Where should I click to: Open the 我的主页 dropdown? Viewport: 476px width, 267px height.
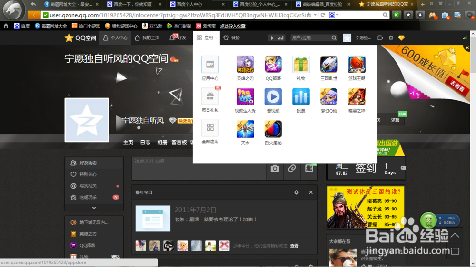click(149, 38)
